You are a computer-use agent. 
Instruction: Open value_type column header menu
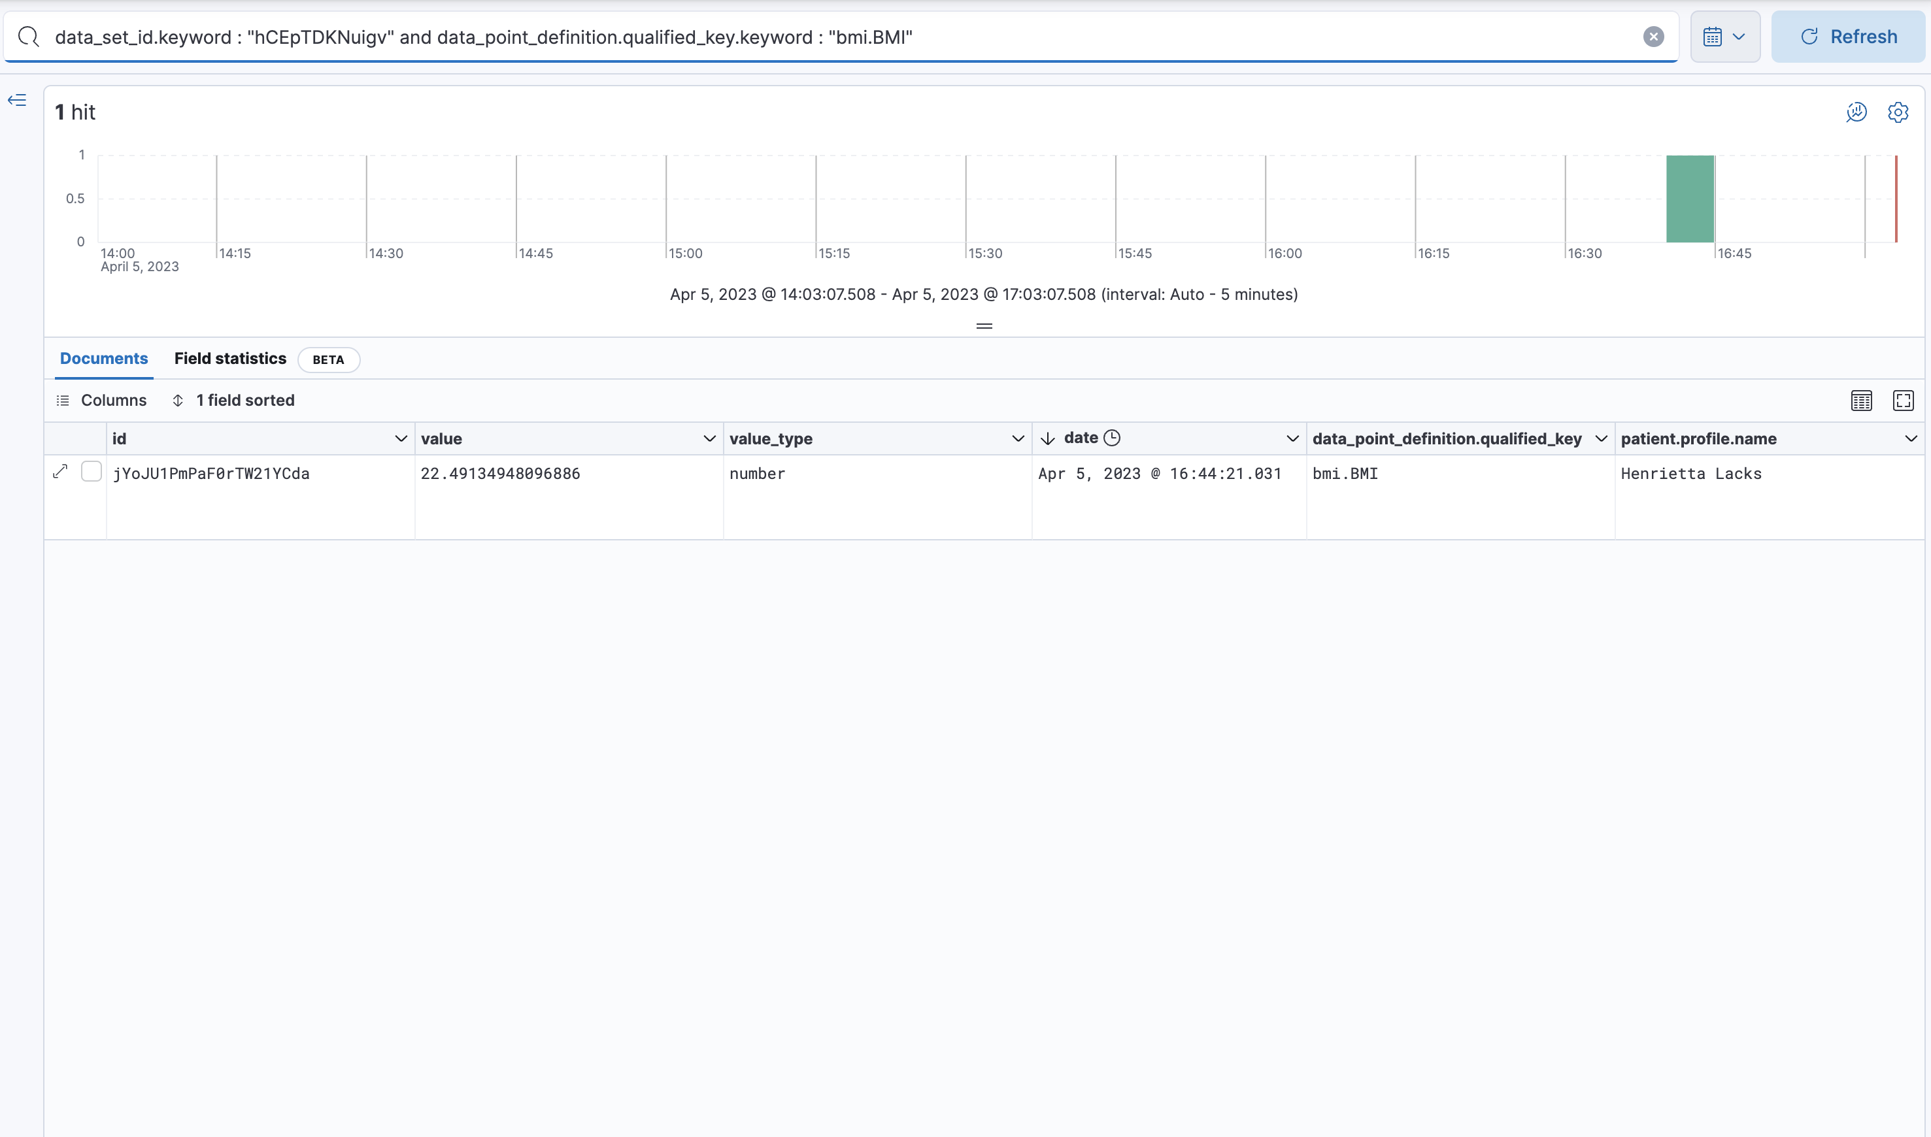pyautogui.click(x=1018, y=439)
